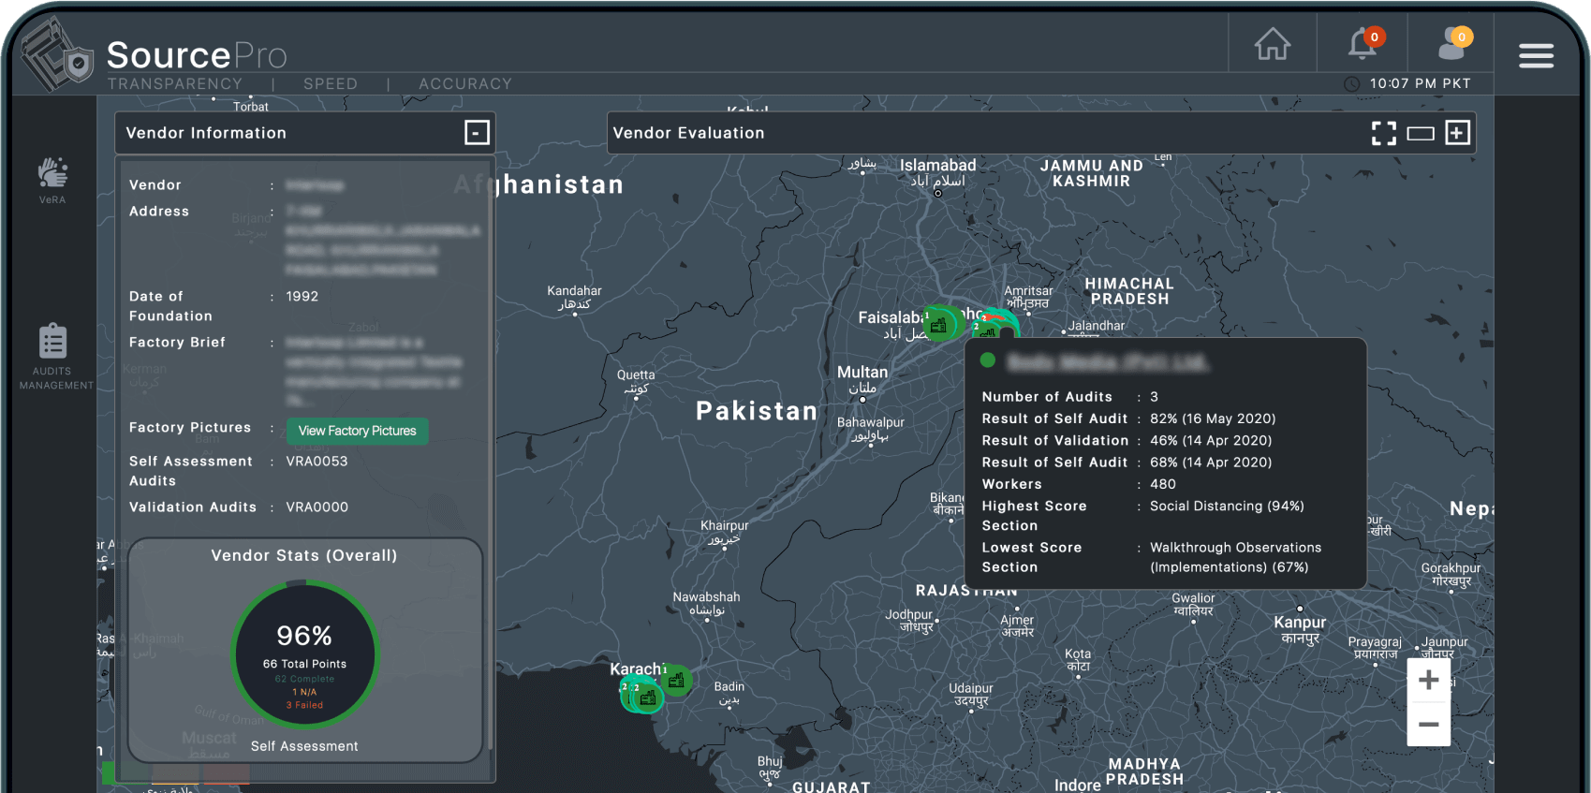The height and width of the screenshot is (793, 1591).
Task: Click the clock icon beside the time
Action: [x=1351, y=84]
